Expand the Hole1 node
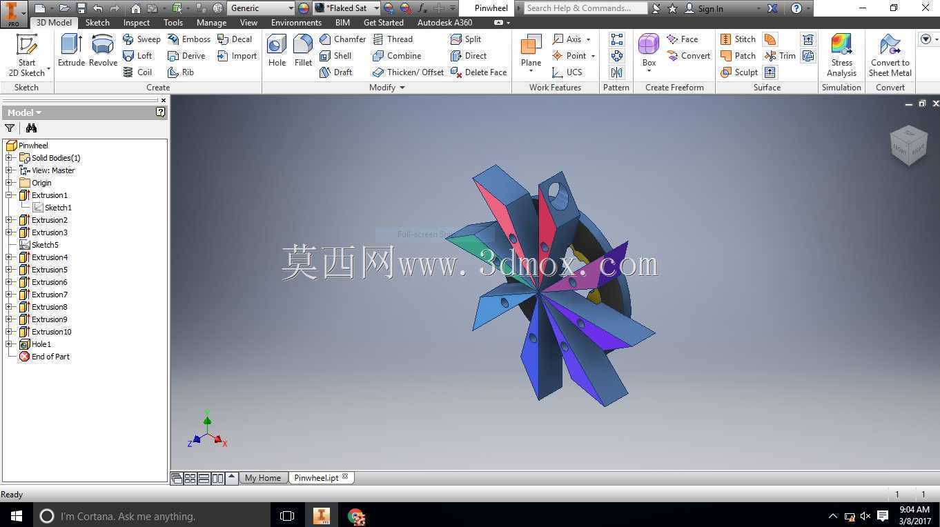 click(10, 344)
